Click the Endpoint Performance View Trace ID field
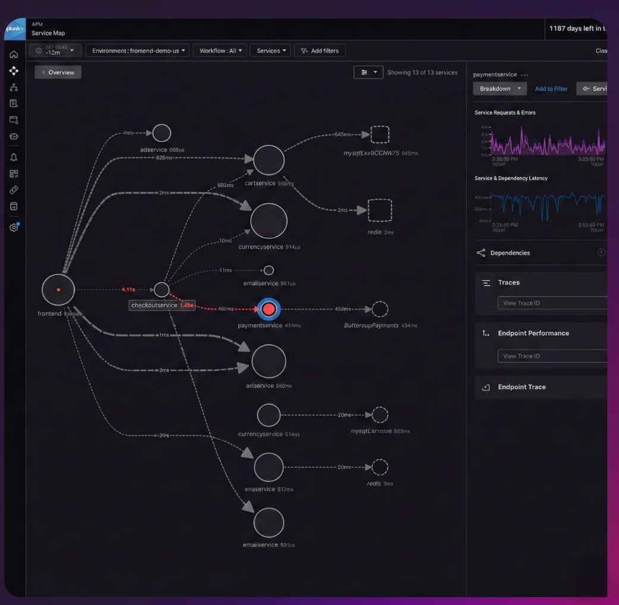The height and width of the screenshot is (605, 619). coord(552,356)
